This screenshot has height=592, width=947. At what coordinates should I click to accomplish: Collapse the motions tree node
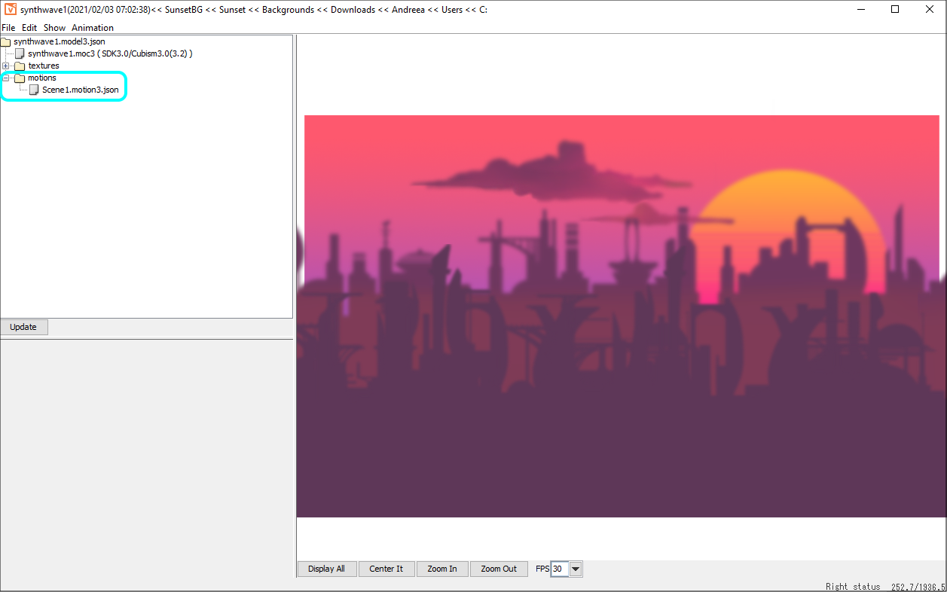tap(6, 78)
